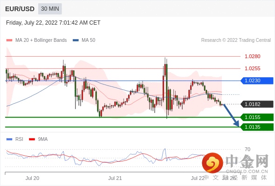Click the 1.0255 resistance level label
275x186 pixels.
pyautogui.click(x=252, y=68)
